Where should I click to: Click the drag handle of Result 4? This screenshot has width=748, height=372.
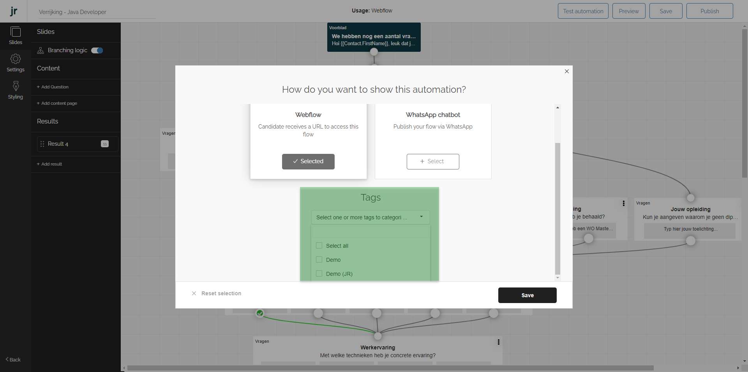(42, 144)
